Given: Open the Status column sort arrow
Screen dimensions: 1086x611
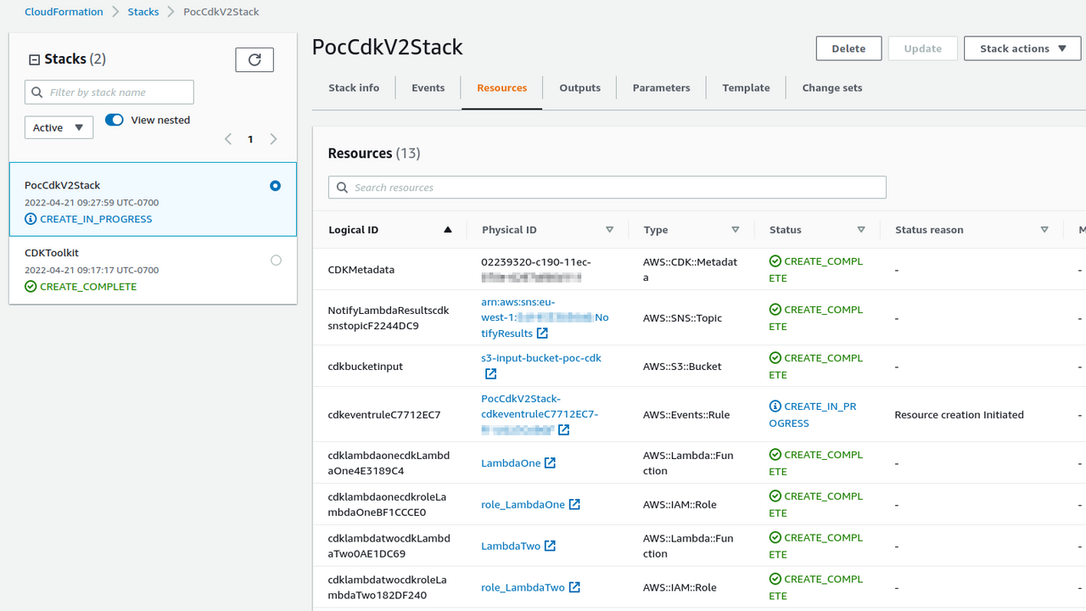Looking at the screenshot, I should 861,230.
